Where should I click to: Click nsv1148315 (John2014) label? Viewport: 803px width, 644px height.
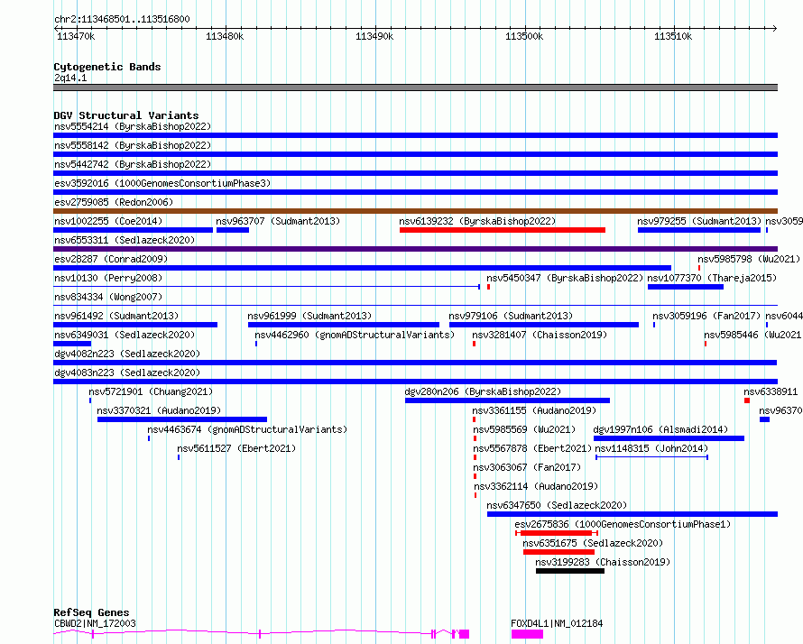(x=651, y=448)
